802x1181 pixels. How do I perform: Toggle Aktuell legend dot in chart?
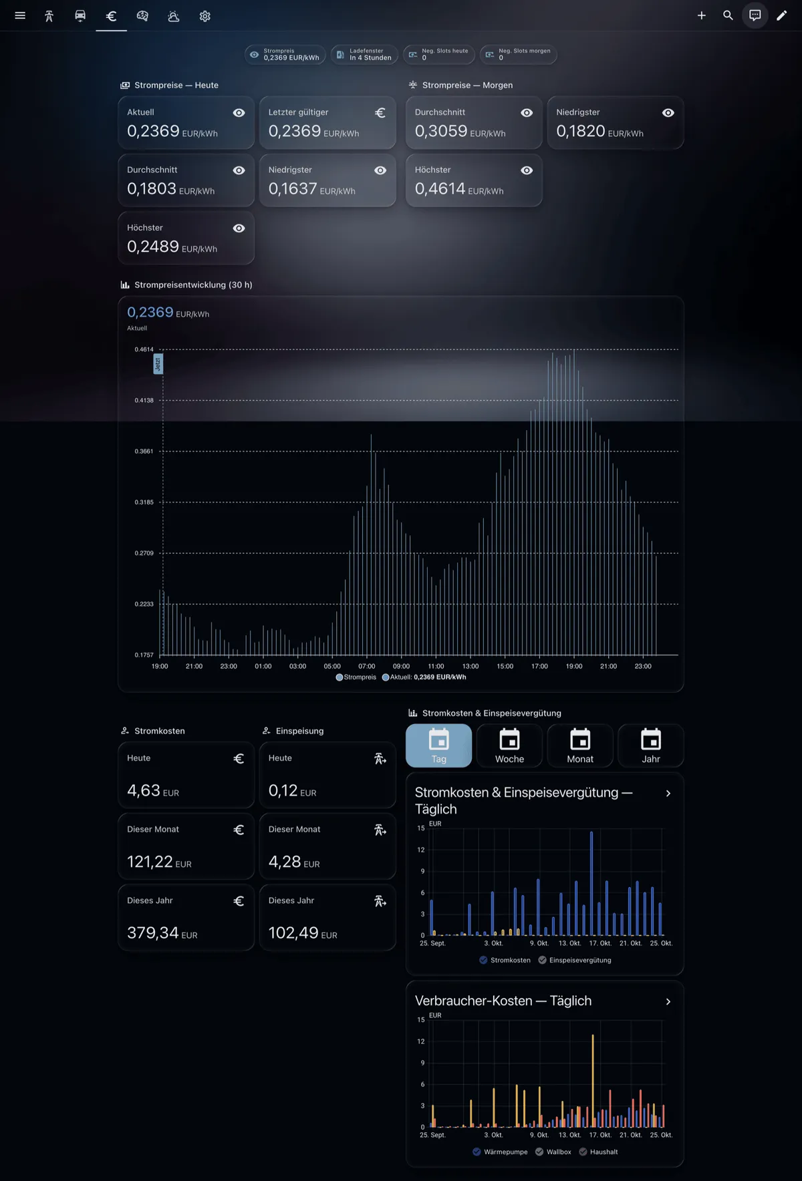pos(386,677)
